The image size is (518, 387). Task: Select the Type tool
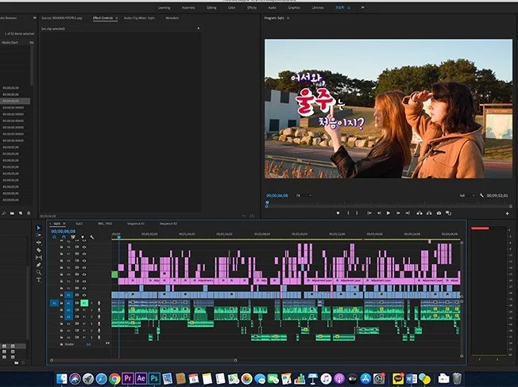point(39,280)
